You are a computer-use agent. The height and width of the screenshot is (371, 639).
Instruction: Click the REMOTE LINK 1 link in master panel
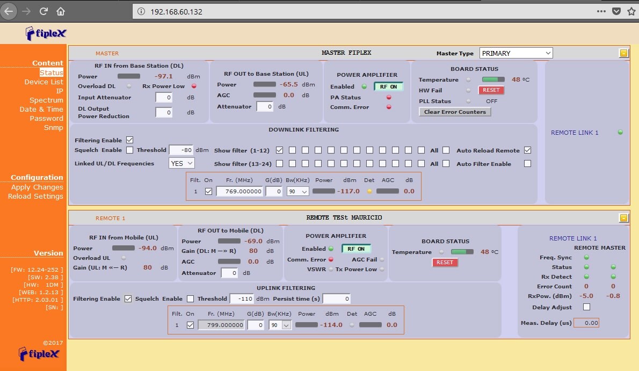[575, 133]
